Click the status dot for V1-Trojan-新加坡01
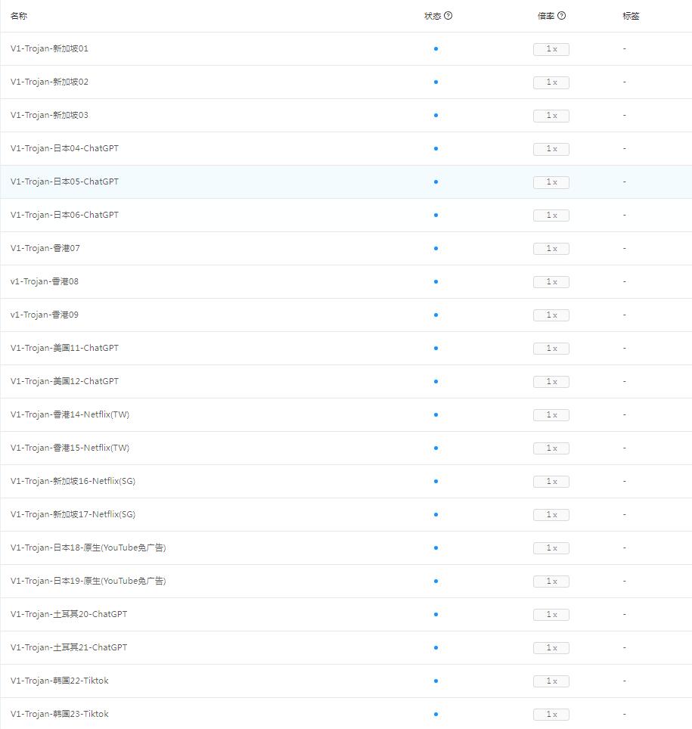Image resolution: width=692 pixels, height=729 pixels. click(x=436, y=49)
